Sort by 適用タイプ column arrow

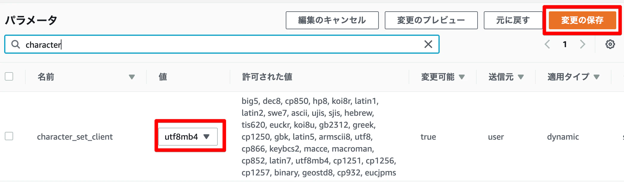tap(597, 77)
